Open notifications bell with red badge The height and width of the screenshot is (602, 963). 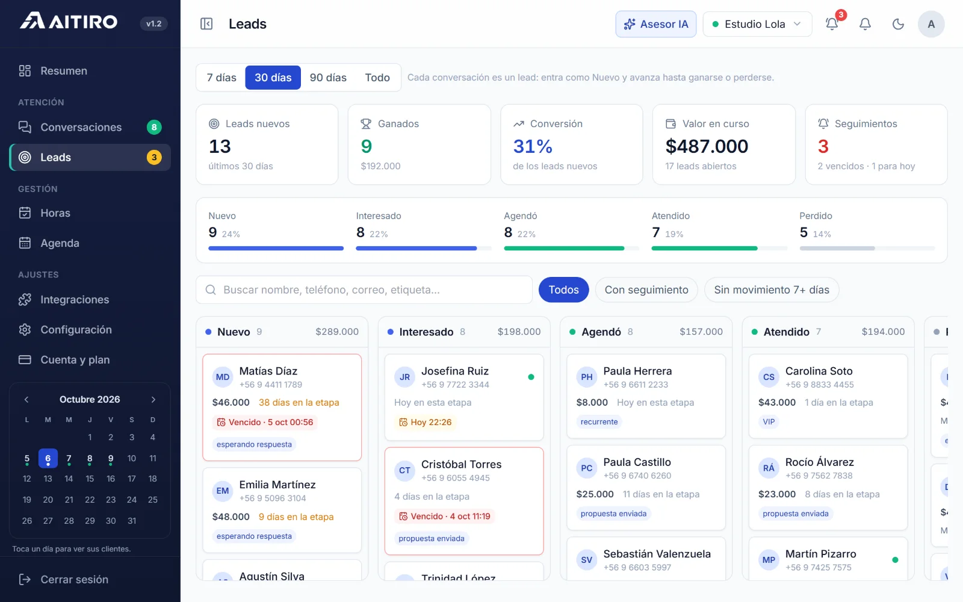(x=832, y=24)
